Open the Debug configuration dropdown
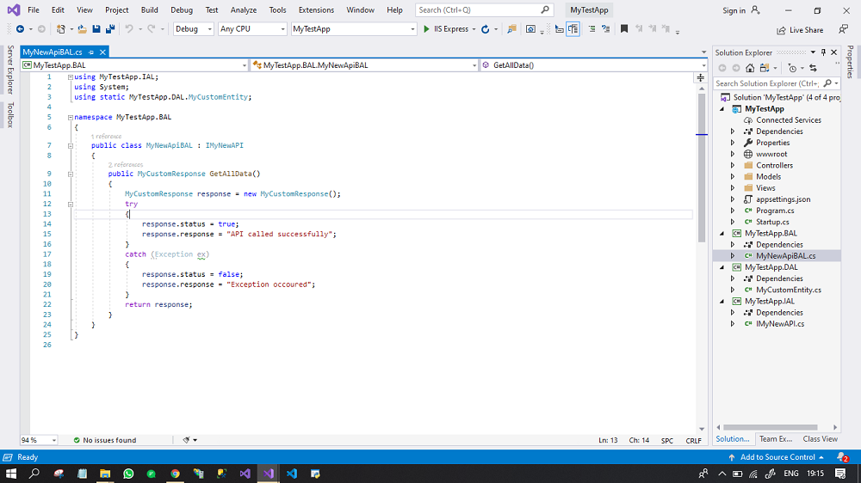This screenshot has width=861, height=483. (193, 29)
